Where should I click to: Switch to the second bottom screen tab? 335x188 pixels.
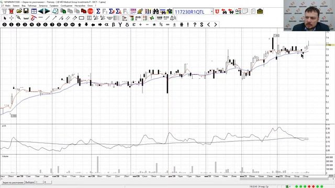[x=30, y=182]
